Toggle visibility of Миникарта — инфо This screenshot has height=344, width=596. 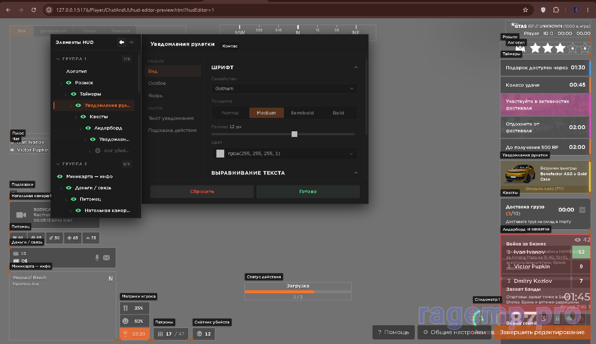point(60,176)
